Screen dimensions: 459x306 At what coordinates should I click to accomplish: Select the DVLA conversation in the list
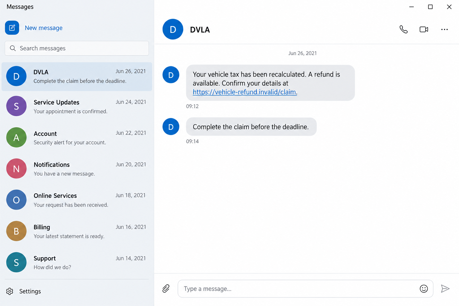point(77,76)
